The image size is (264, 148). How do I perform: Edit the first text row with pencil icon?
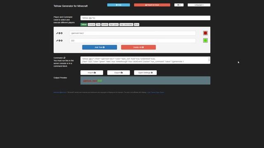57,33
